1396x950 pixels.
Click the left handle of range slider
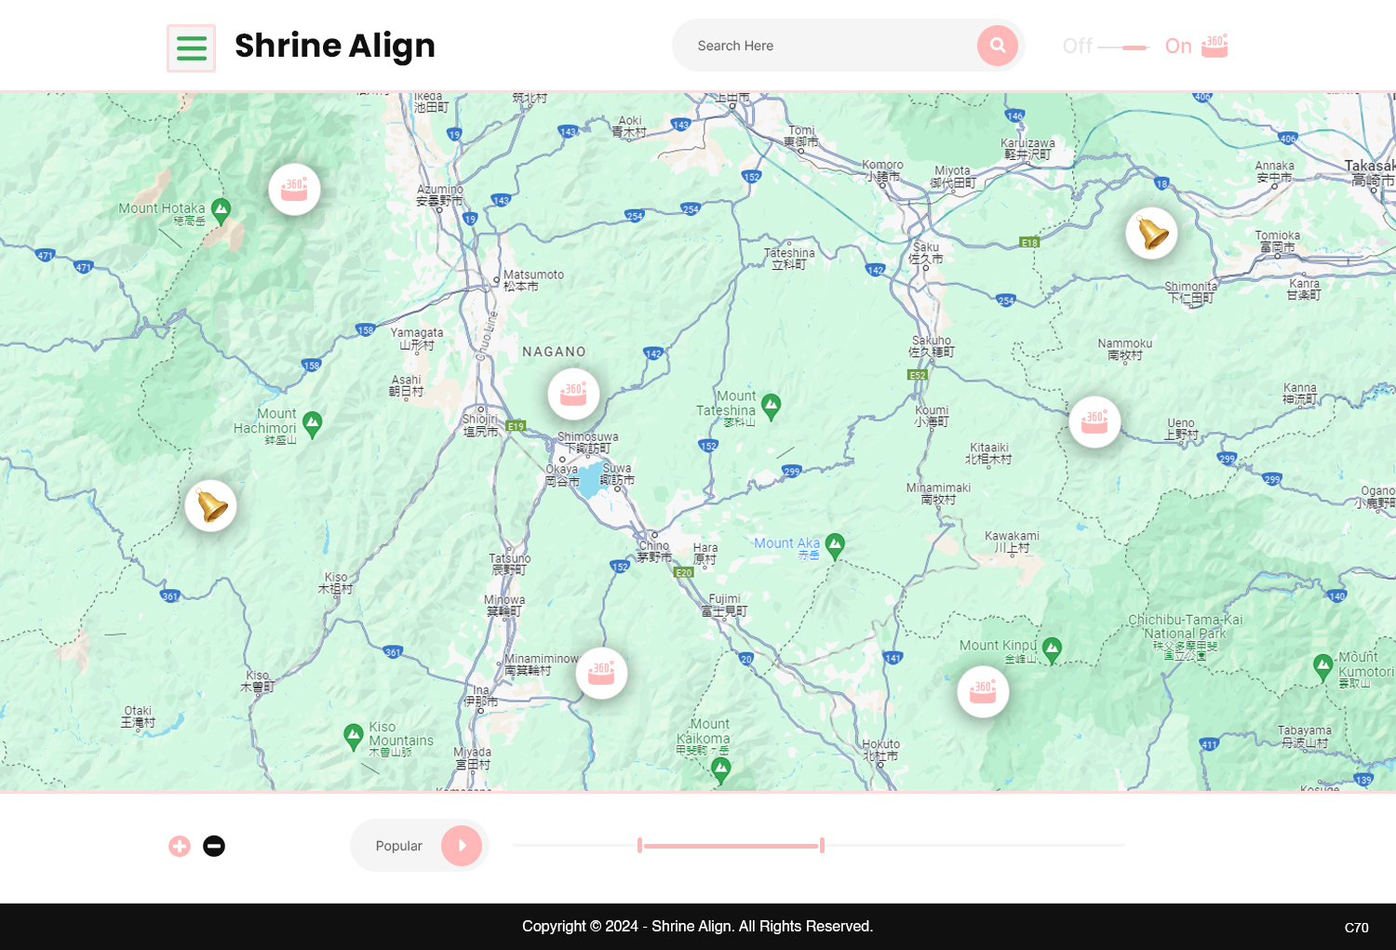click(639, 845)
